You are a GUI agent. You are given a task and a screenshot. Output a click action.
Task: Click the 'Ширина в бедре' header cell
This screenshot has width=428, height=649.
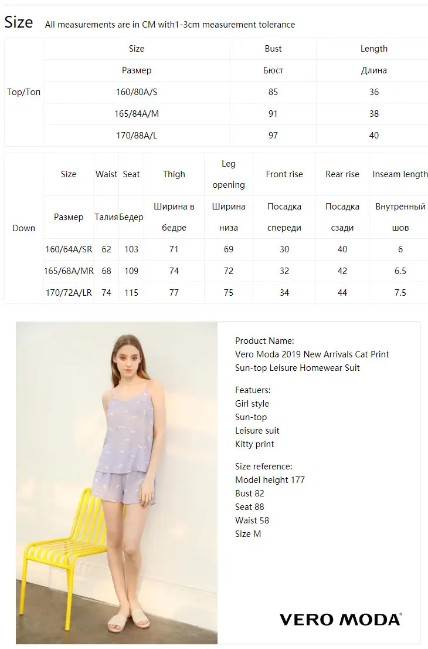click(x=174, y=217)
